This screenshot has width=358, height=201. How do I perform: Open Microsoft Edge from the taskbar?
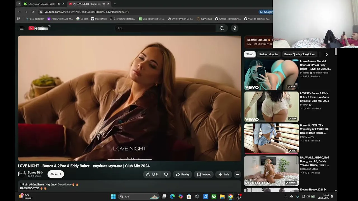(x=172, y=197)
